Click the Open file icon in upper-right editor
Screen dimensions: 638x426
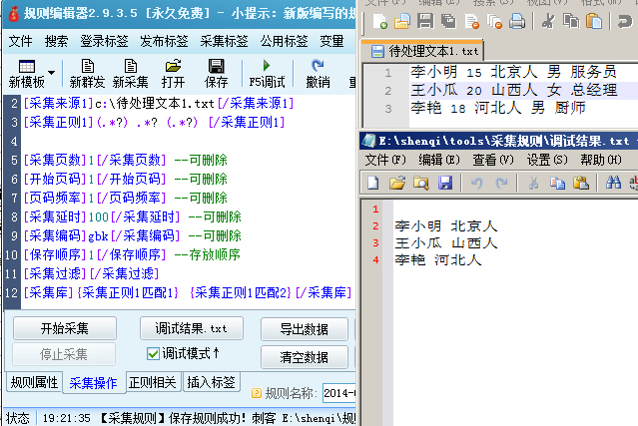pos(402,21)
